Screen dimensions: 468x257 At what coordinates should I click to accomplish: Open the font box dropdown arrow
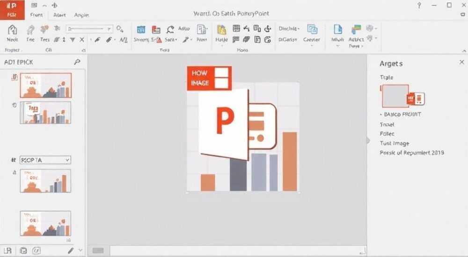[x=110, y=29]
